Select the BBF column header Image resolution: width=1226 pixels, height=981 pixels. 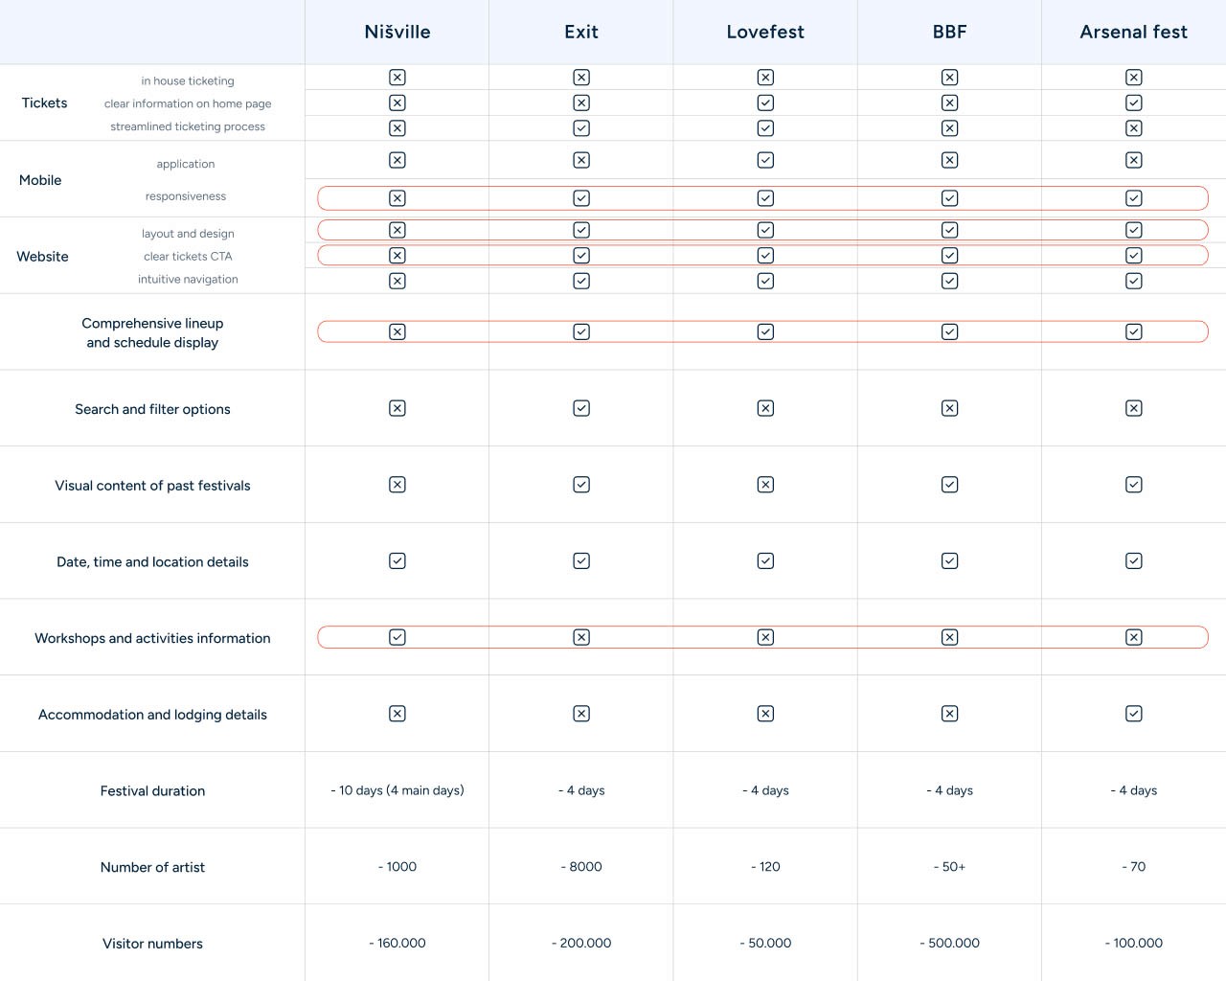[950, 32]
